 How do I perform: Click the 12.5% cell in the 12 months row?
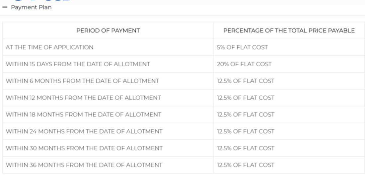coord(246,98)
